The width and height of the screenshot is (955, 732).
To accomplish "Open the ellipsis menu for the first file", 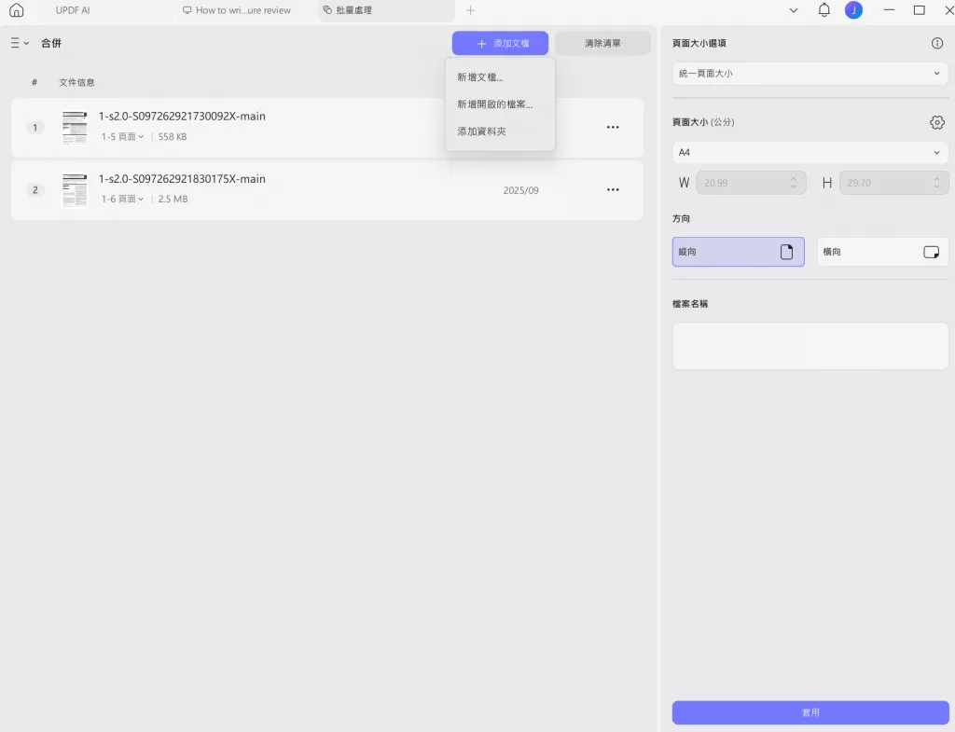I will click(x=613, y=127).
